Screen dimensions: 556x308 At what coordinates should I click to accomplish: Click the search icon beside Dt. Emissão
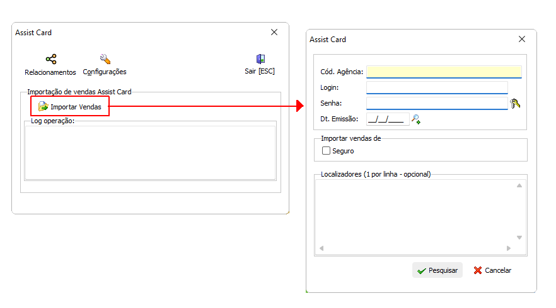[x=416, y=119]
